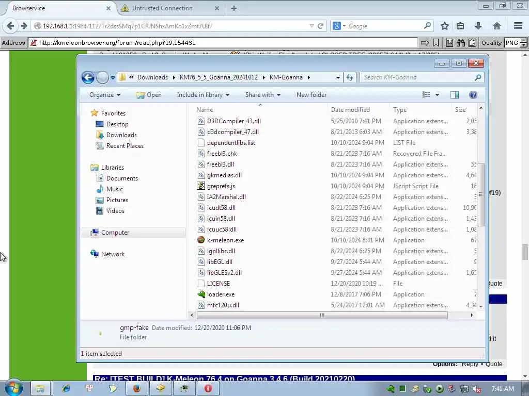
Task: Close the Untrusted Connection tab
Action: [x=217, y=8]
